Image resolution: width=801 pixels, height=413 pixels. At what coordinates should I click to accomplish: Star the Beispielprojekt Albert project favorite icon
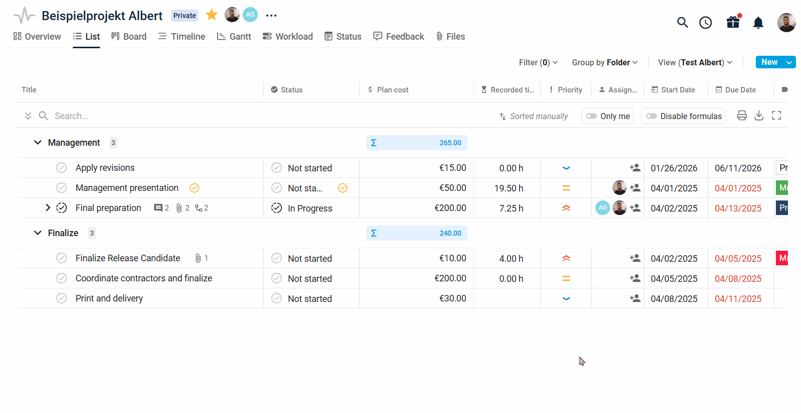click(212, 15)
